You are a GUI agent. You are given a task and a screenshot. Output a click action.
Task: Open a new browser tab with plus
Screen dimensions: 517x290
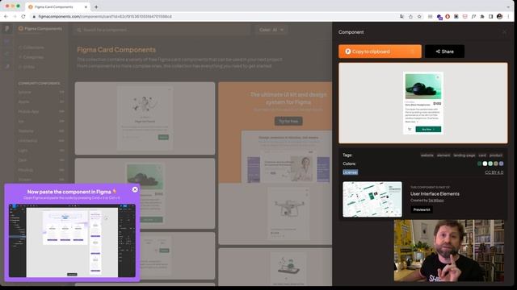tap(96, 6)
